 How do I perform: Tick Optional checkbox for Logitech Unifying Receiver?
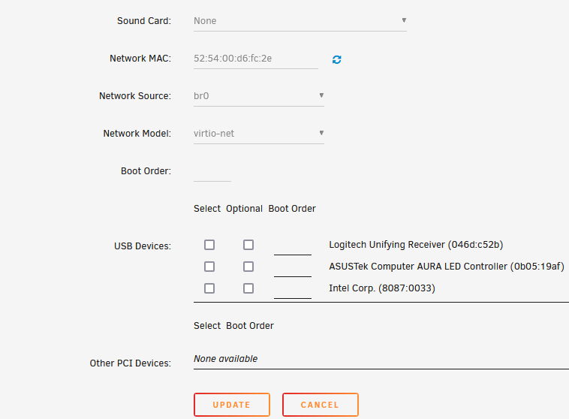(x=248, y=245)
